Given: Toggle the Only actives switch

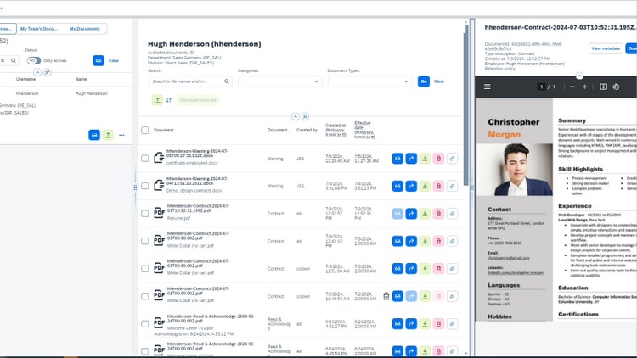Looking at the screenshot, I should pos(34,60).
